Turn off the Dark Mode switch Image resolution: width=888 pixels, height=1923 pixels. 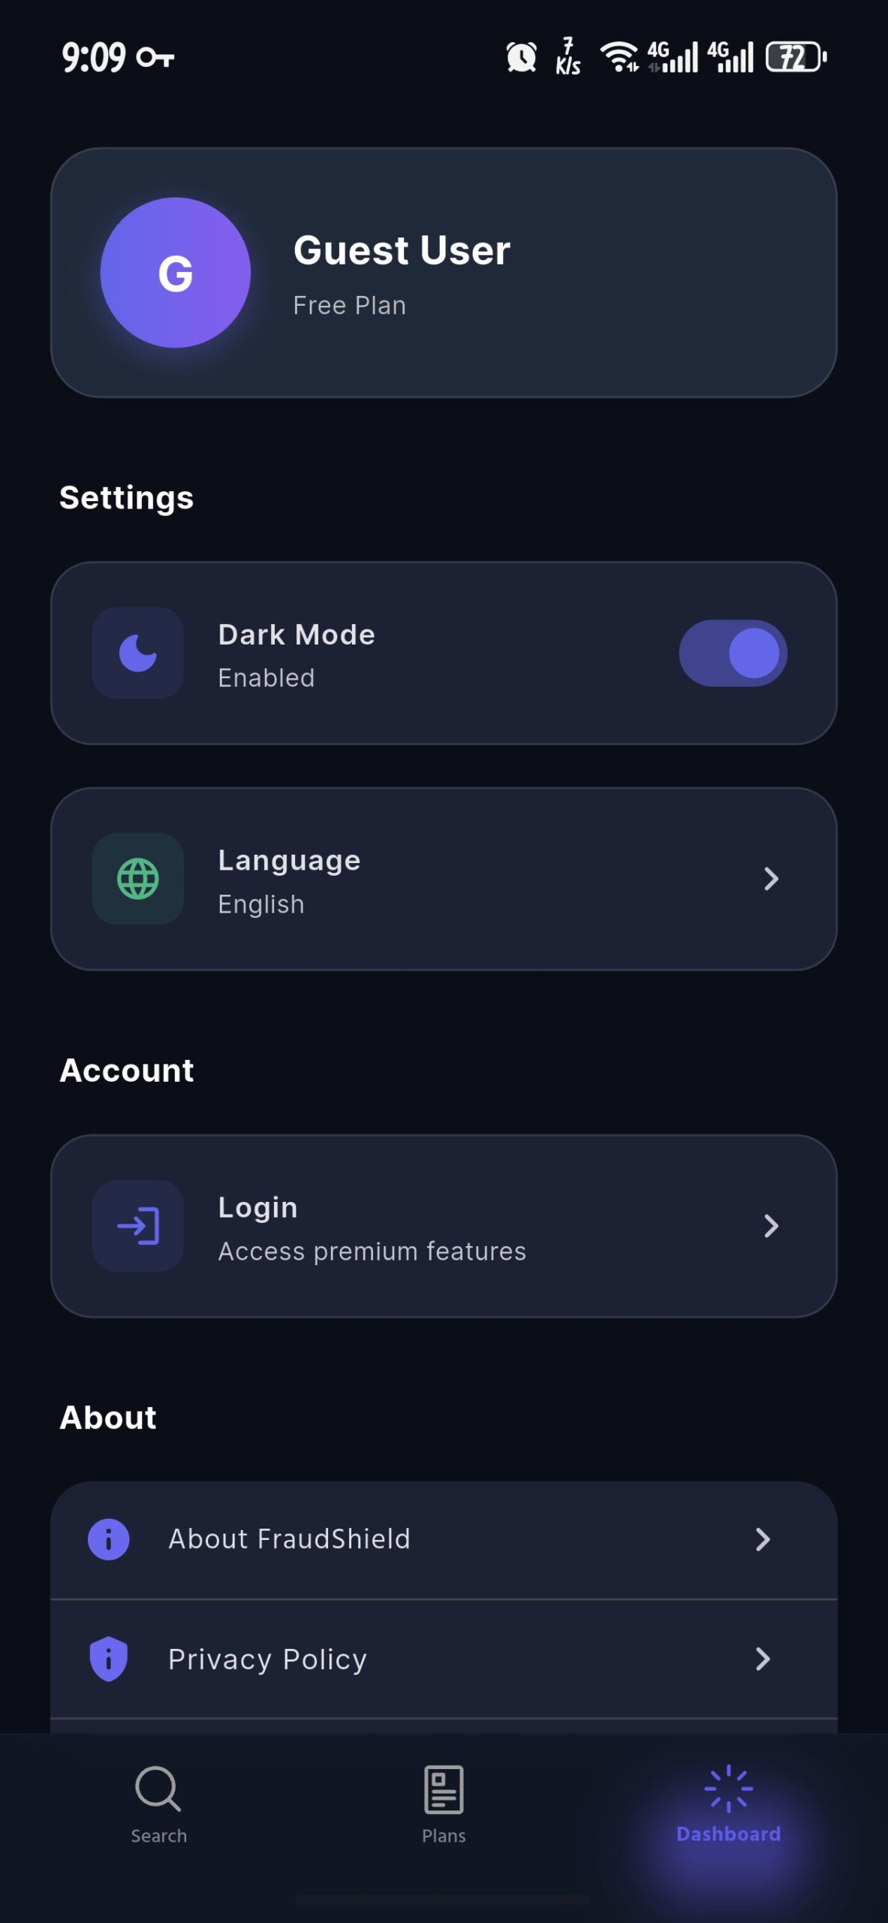coord(733,653)
